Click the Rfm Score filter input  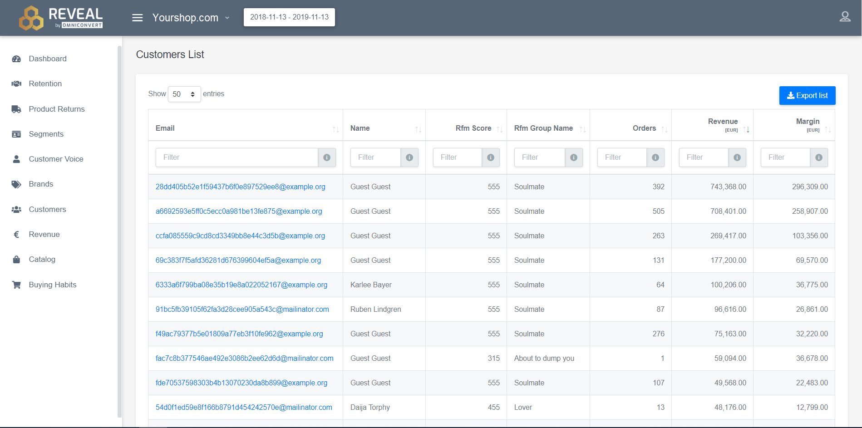click(x=458, y=157)
